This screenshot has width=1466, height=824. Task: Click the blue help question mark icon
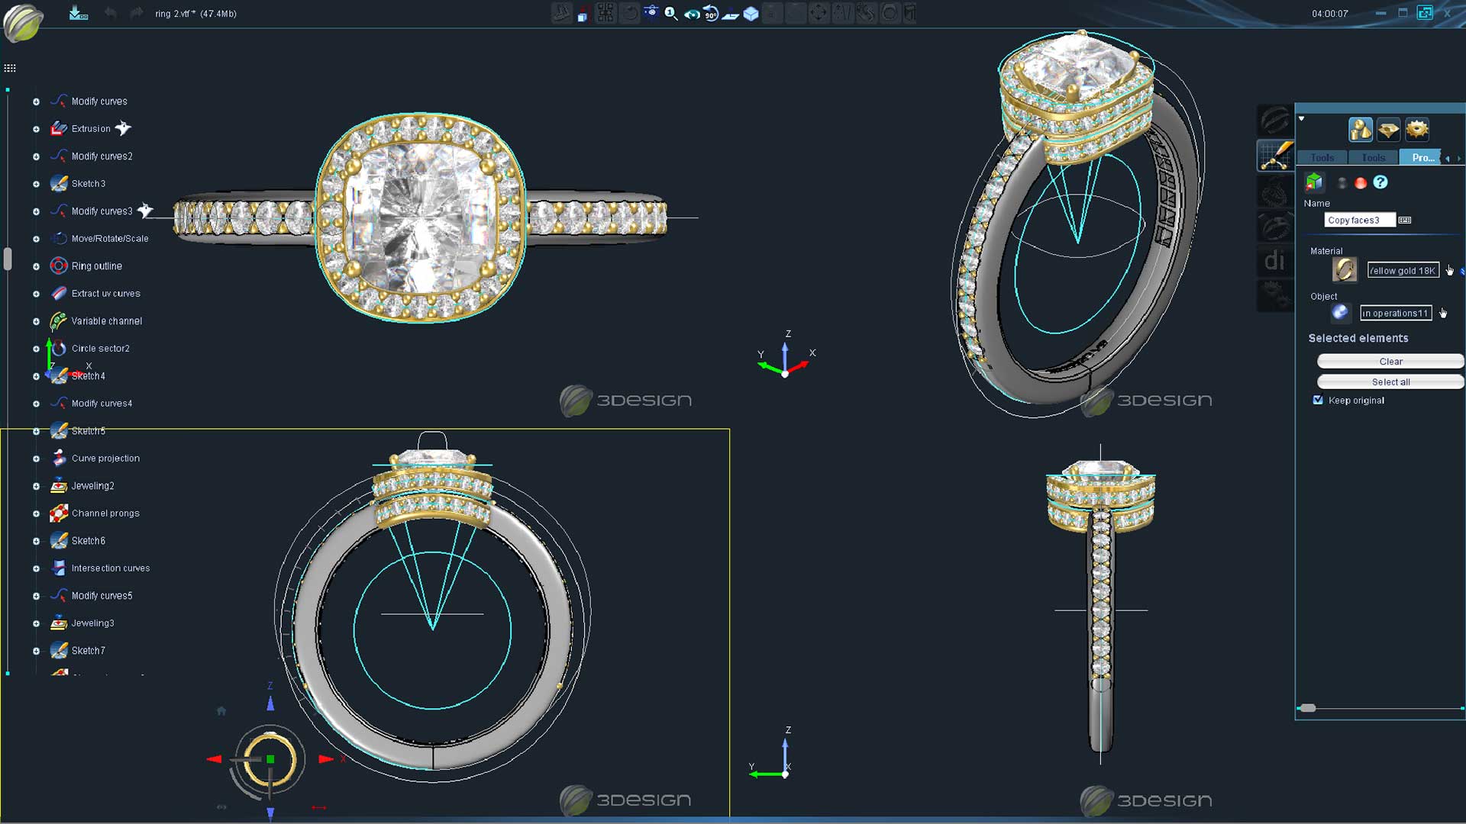pos(1380,182)
